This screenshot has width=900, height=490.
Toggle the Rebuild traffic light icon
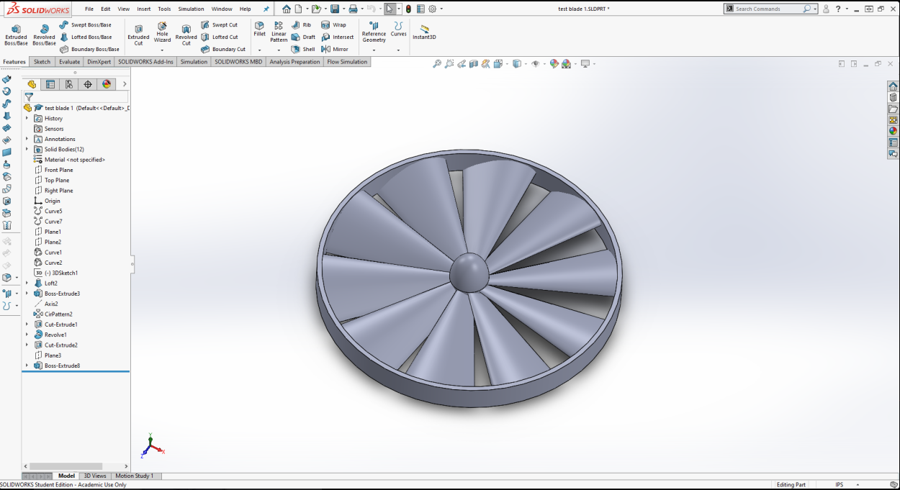tap(408, 9)
